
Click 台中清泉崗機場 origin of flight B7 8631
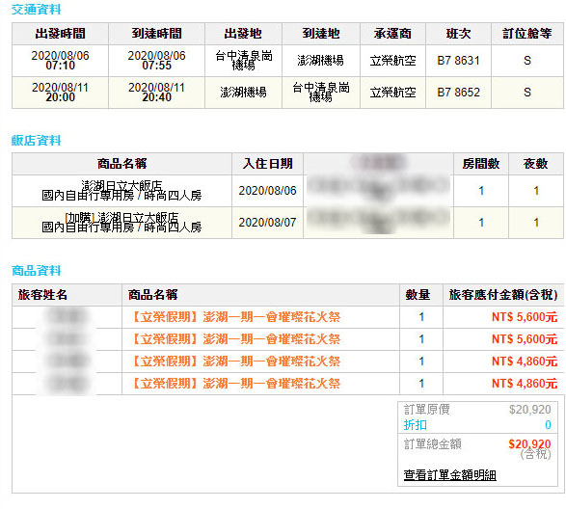pyautogui.click(x=244, y=60)
